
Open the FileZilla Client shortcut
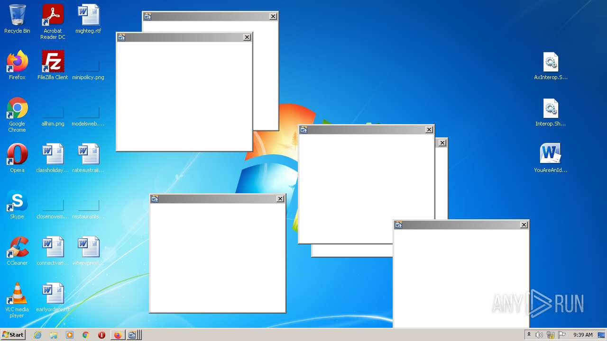coord(53,65)
